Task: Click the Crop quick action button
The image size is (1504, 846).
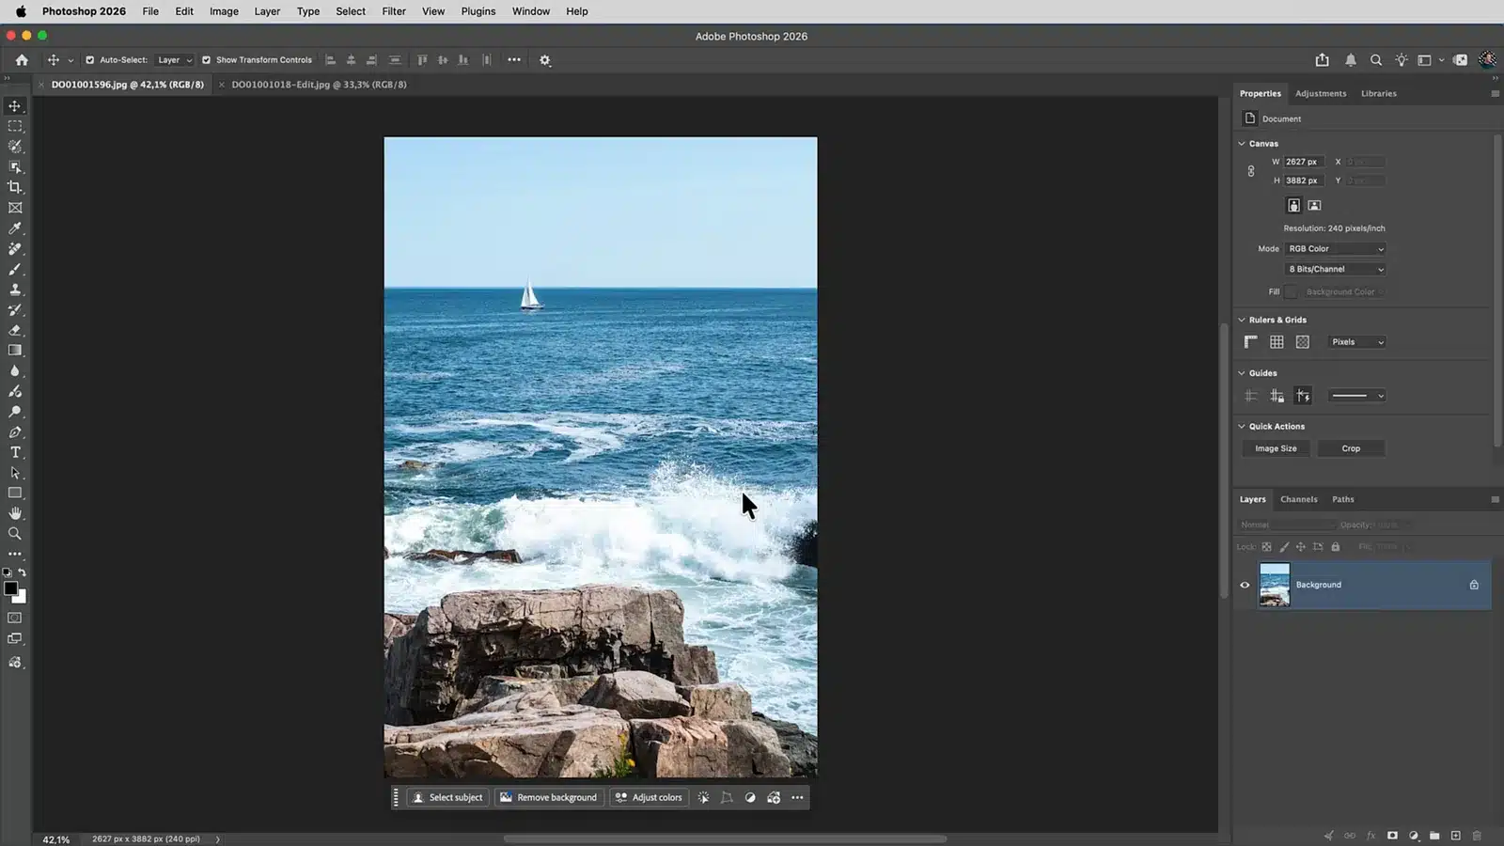Action: coord(1351,448)
